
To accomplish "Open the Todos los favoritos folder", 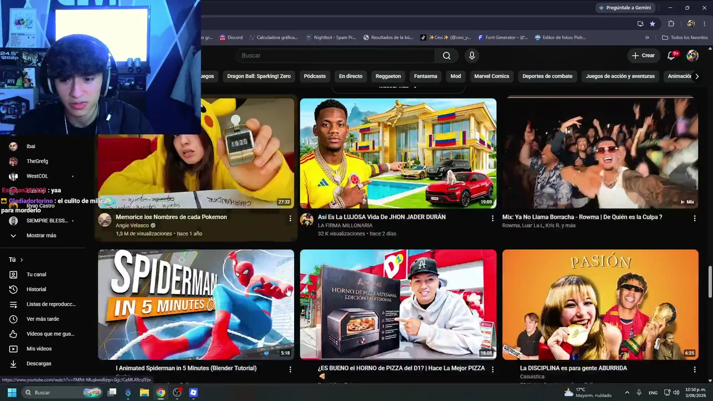I will (685, 38).
